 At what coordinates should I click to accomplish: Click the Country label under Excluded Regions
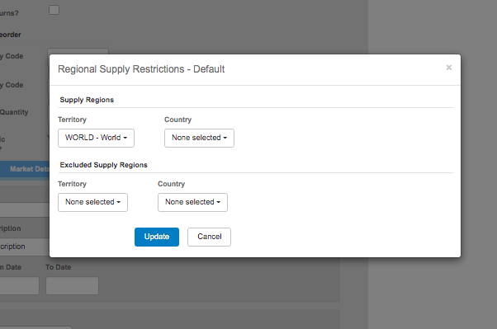click(171, 184)
